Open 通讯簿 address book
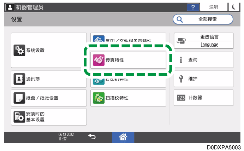 click(49, 79)
